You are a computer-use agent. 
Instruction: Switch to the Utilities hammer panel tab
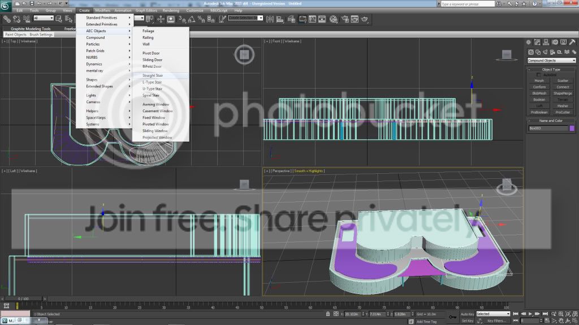pos(572,42)
